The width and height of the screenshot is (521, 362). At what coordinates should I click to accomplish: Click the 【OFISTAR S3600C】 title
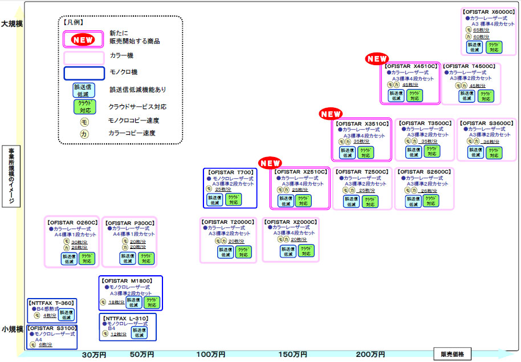tap(487, 123)
